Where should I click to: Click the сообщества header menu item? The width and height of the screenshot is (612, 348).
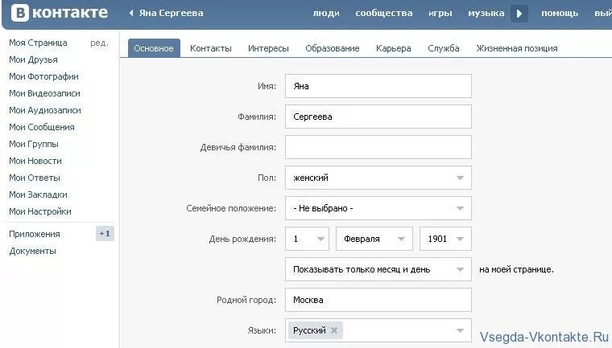coord(383,14)
